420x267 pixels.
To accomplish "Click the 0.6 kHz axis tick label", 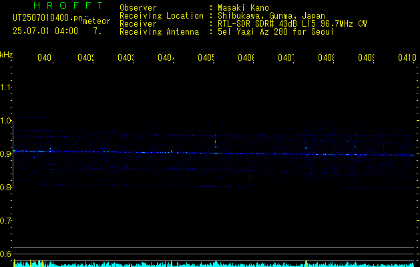I will point(5,254).
